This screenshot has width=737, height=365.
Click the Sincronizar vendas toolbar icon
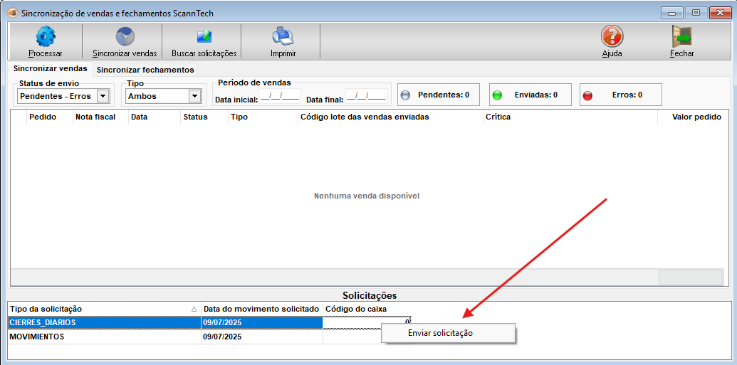click(x=125, y=36)
